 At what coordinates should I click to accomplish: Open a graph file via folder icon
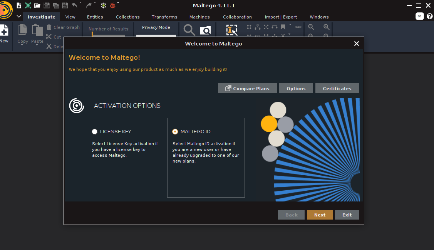[x=37, y=5]
